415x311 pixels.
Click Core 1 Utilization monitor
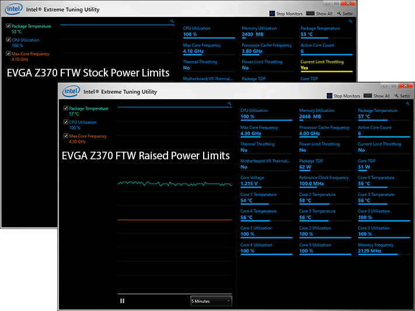click(x=266, y=232)
